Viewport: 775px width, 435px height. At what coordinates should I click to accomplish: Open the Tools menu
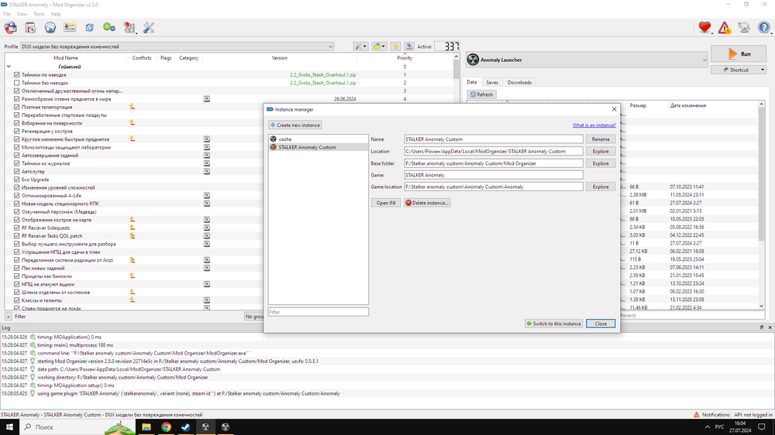pos(39,14)
